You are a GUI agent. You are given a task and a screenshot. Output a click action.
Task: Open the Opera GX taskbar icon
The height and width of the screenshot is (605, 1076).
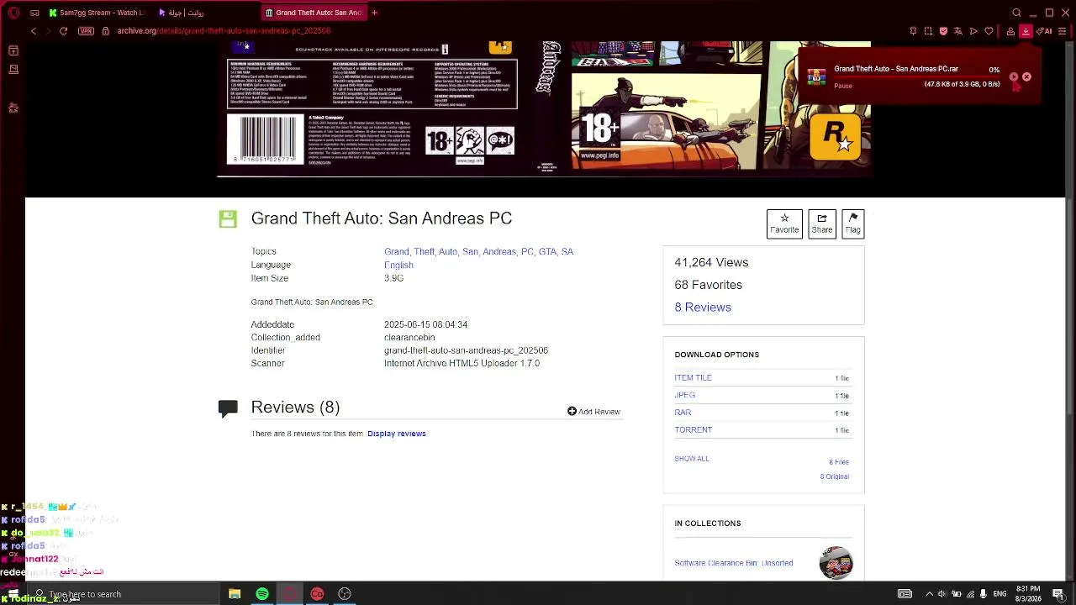(290, 594)
